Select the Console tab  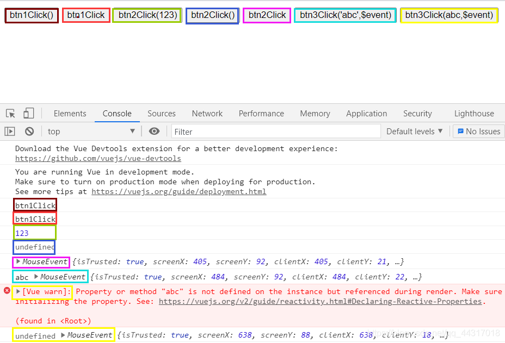click(x=117, y=114)
